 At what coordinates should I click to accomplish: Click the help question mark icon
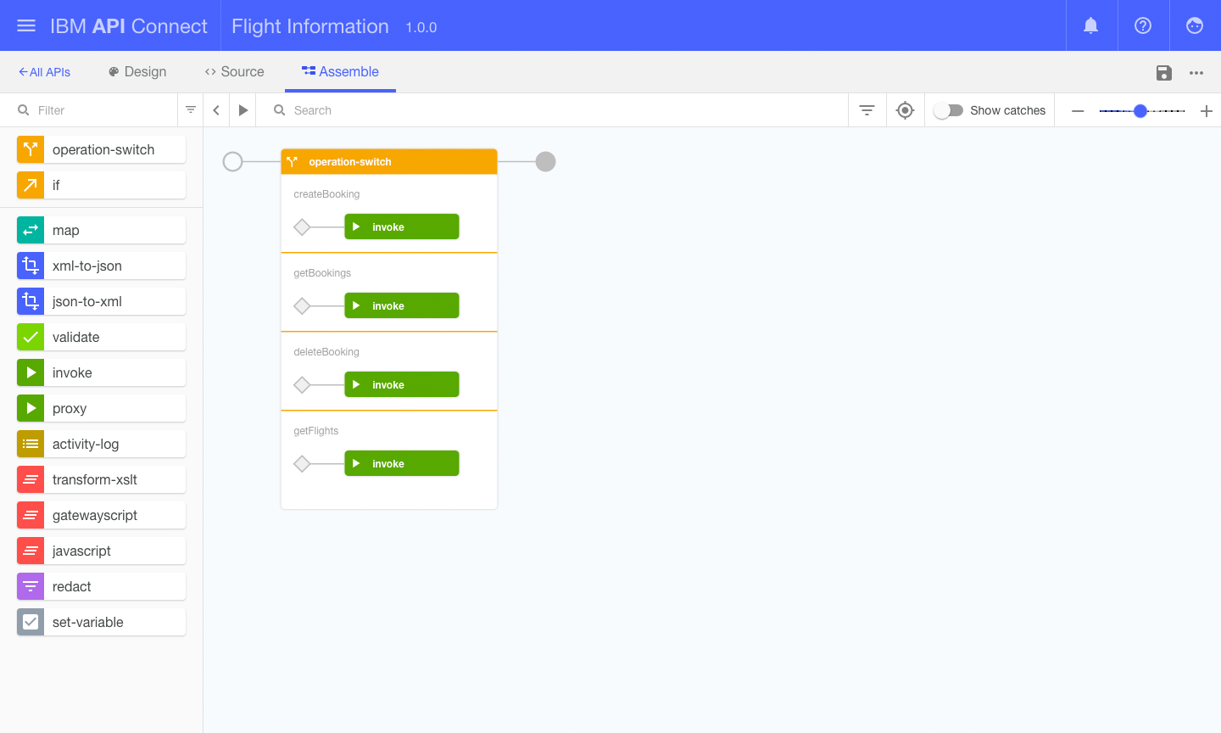(1143, 25)
